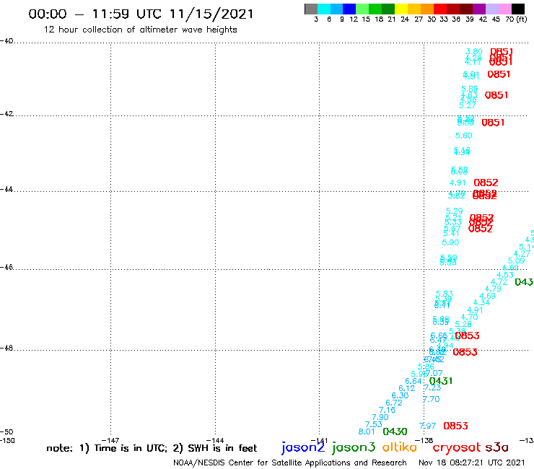Click the '7.70' wave height value
534x469 pixels.
(432, 399)
